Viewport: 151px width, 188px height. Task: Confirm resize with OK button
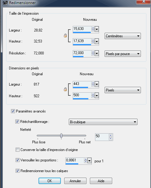pyautogui.click(x=50, y=181)
